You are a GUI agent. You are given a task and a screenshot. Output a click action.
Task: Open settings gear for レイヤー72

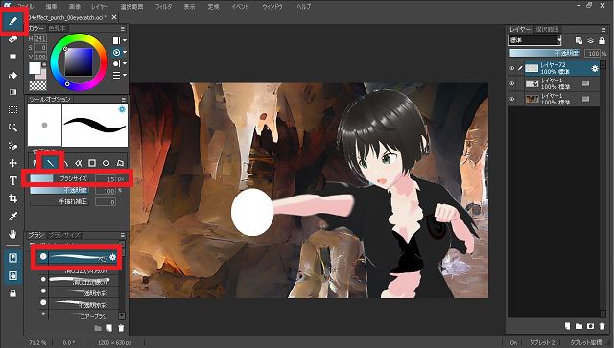[x=595, y=68]
